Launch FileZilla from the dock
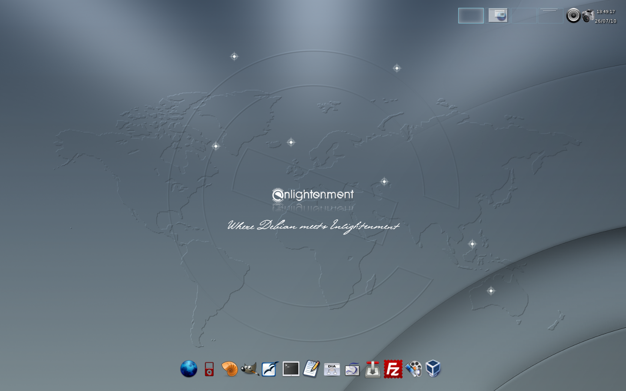The height and width of the screenshot is (391, 626). coord(393,369)
